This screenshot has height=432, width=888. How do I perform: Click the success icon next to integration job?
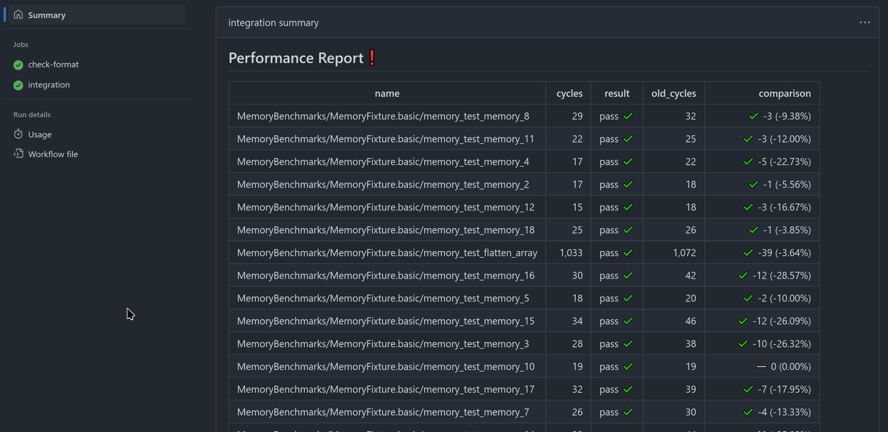pyautogui.click(x=18, y=85)
